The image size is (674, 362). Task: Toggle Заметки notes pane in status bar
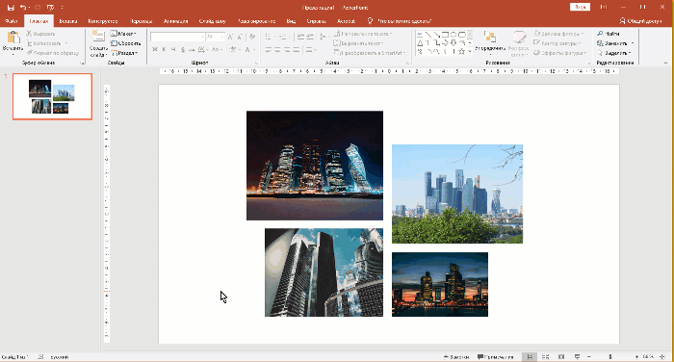pyautogui.click(x=456, y=357)
